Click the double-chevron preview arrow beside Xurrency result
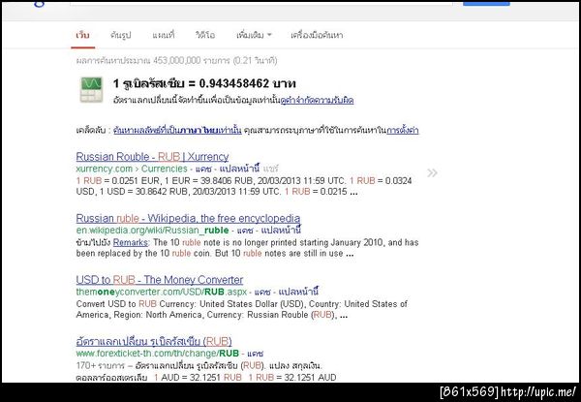 point(432,172)
